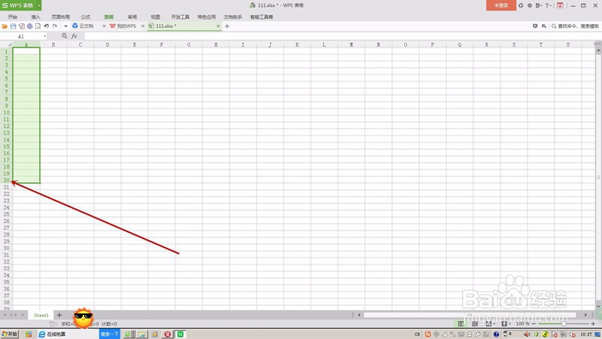This screenshot has height=339, width=602.
Task: Click the 搜索一下 taskbar search button
Action: [110, 334]
